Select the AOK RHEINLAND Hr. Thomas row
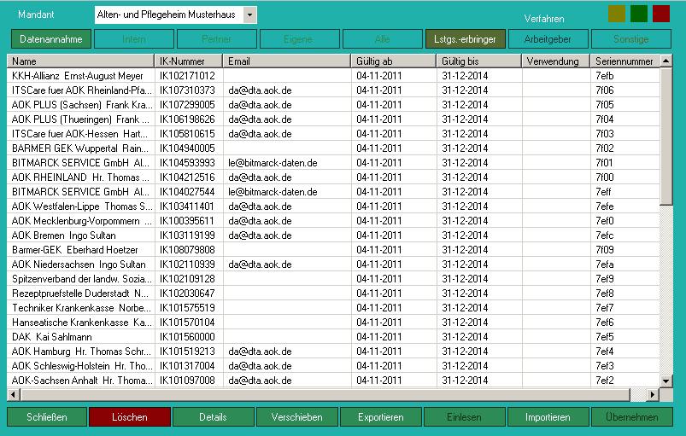This screenshot has height=436, width=686. (x=333, y=177)
